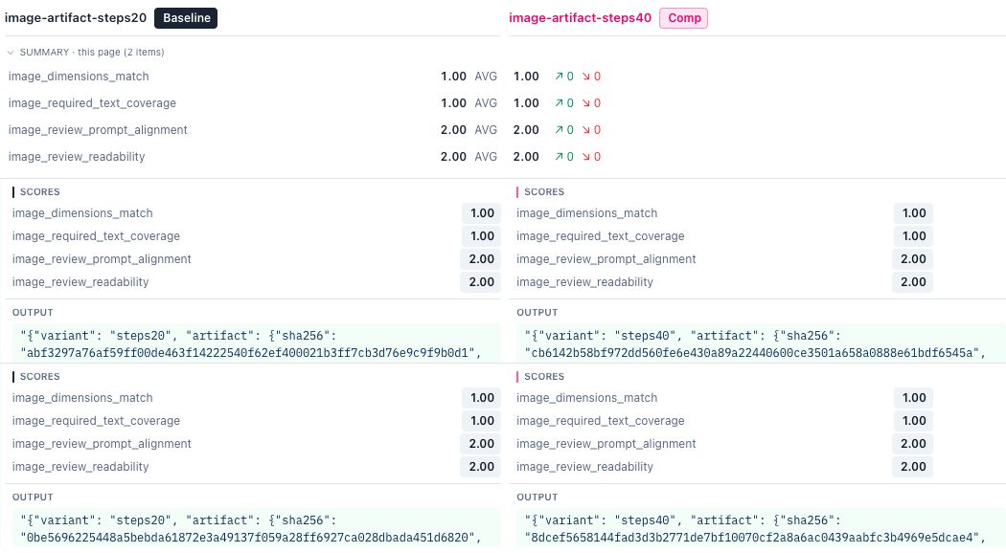The width and height of the screenshot is (1006, 553).
Task: Click regressions arrow for image_review_readability
Action: tap(591, 157)
